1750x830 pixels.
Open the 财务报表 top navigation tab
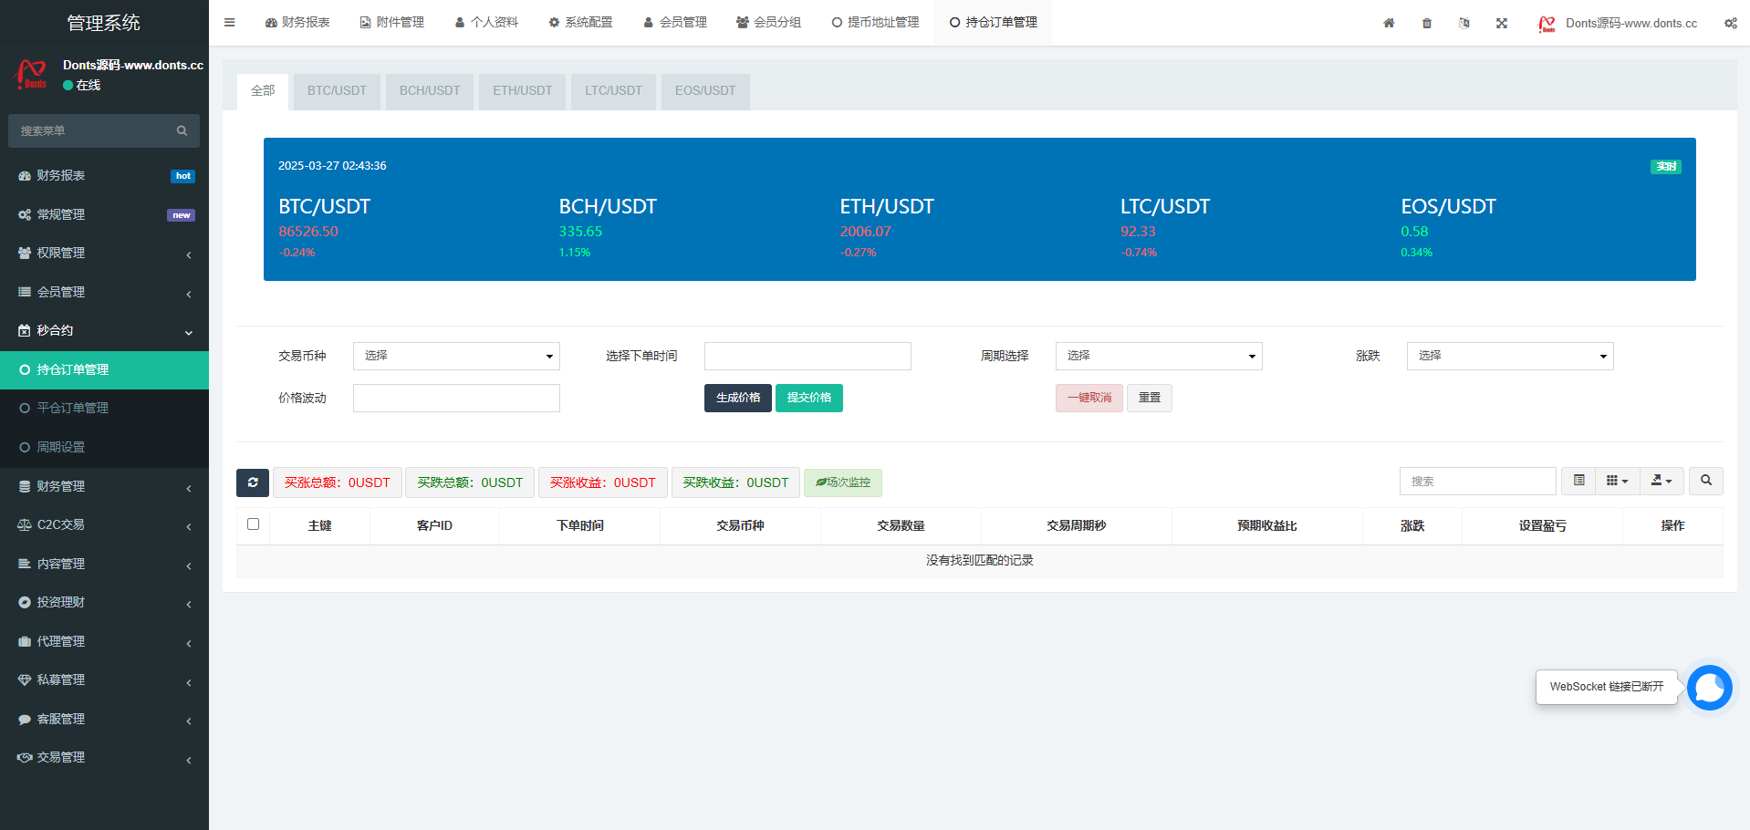pyautogui.click(x=297, y=23)
